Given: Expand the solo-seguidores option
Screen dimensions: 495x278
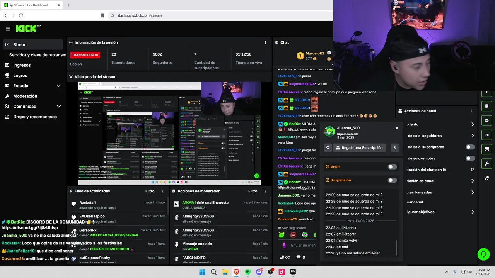Looking at the screenshot, I should click(x=473, y=136).
